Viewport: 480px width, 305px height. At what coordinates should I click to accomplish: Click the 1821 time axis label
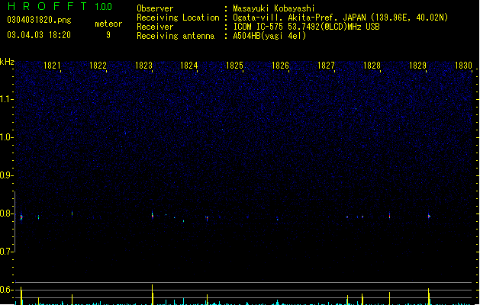click(x=52, y=66)
